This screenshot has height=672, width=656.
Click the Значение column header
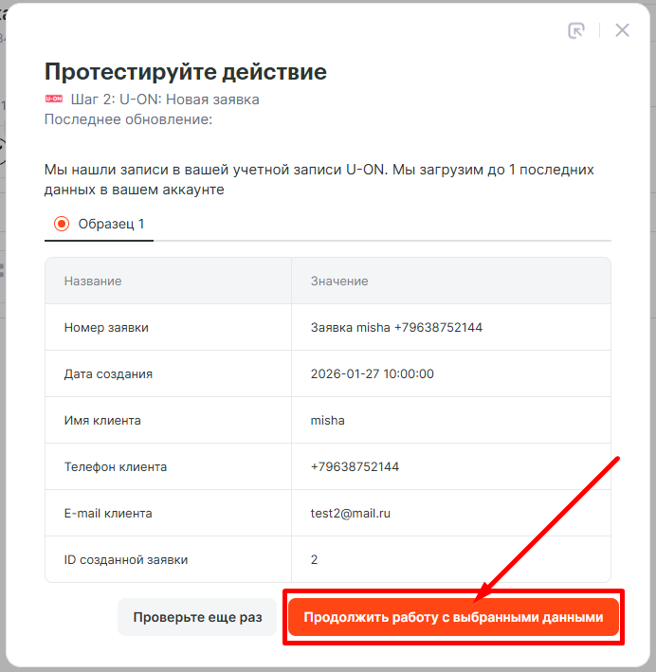(x=339, y=281)
